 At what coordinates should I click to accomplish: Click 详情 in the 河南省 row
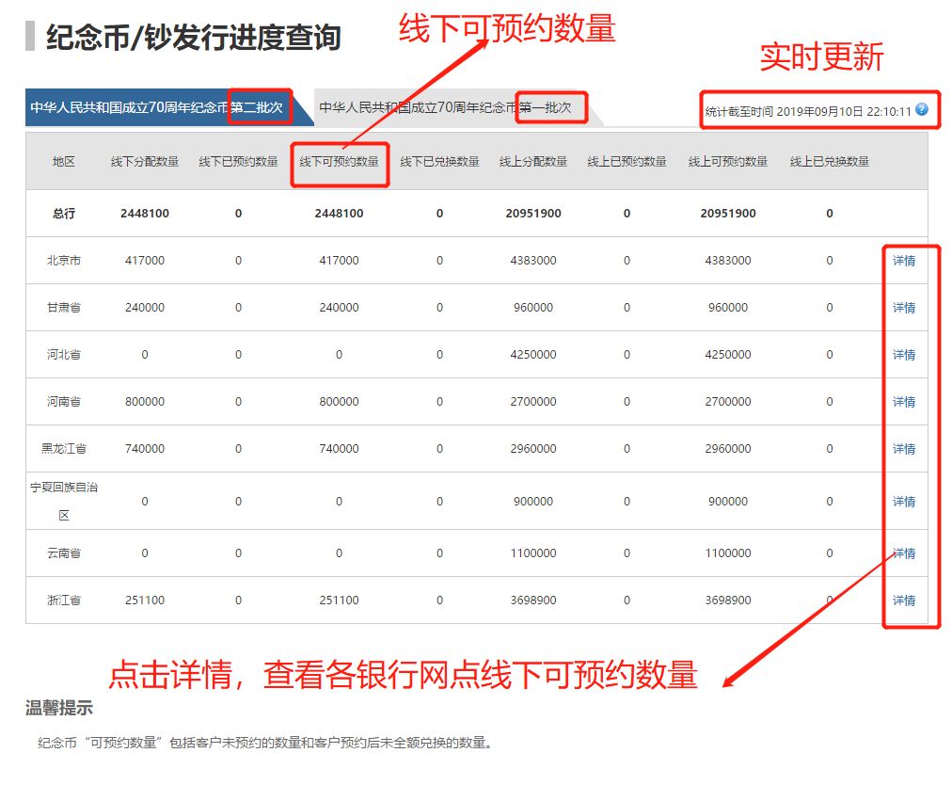point(903,402)
